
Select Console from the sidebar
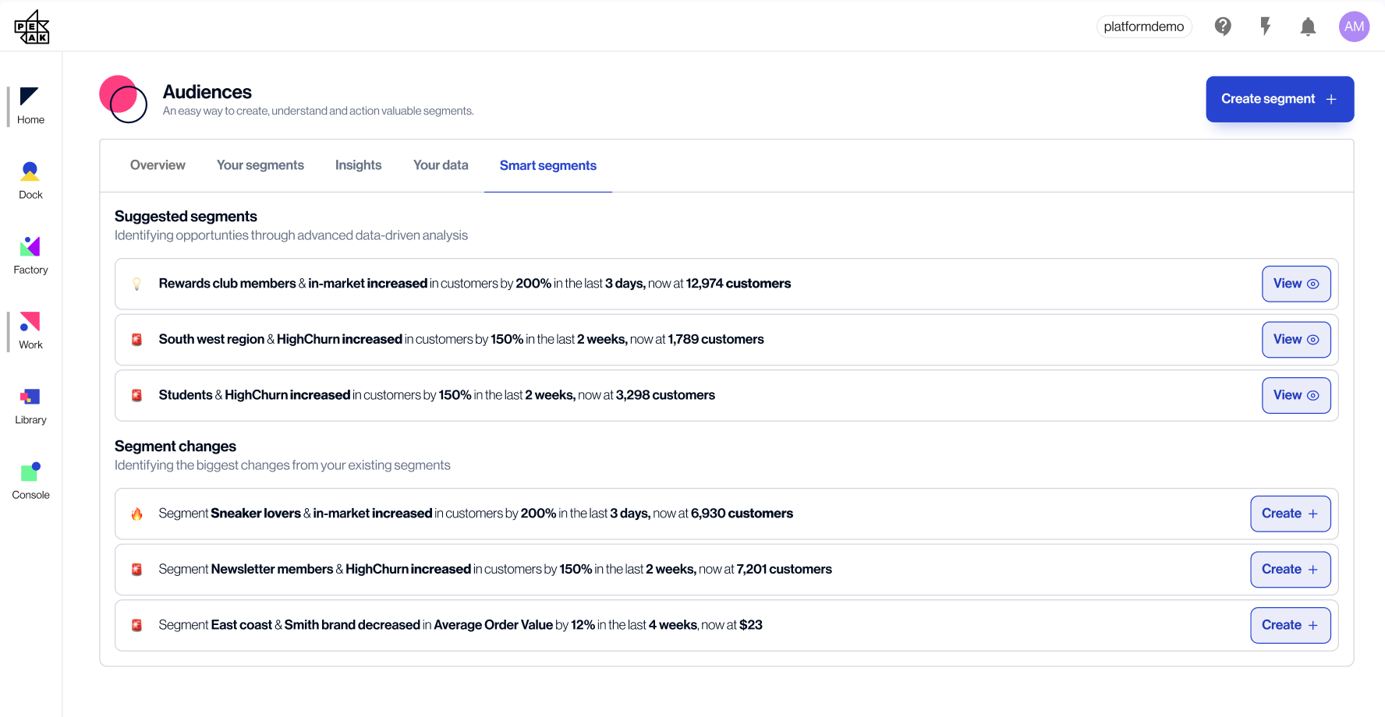tap(30, 479)
